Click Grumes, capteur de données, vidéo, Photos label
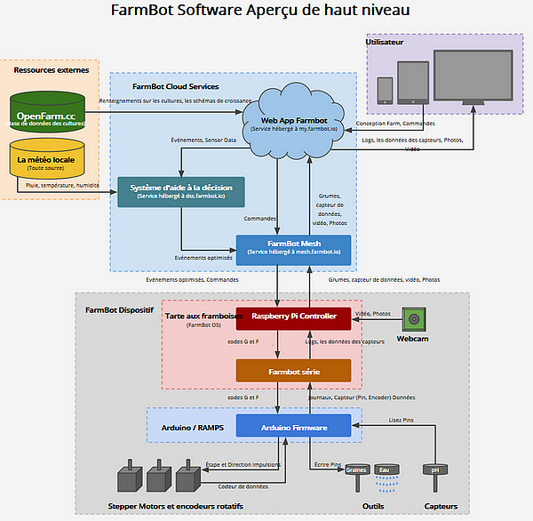The width and height of the screenshot is (533, 521). point(384,280)
